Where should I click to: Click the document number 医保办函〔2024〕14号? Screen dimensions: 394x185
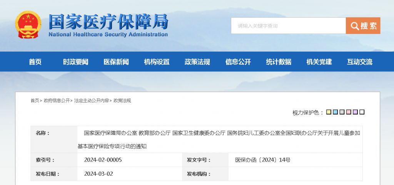pos(263,160)
